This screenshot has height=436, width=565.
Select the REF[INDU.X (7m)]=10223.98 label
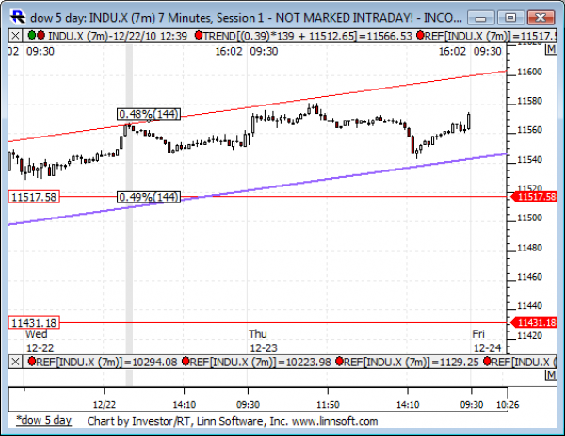tap(260, 362)
